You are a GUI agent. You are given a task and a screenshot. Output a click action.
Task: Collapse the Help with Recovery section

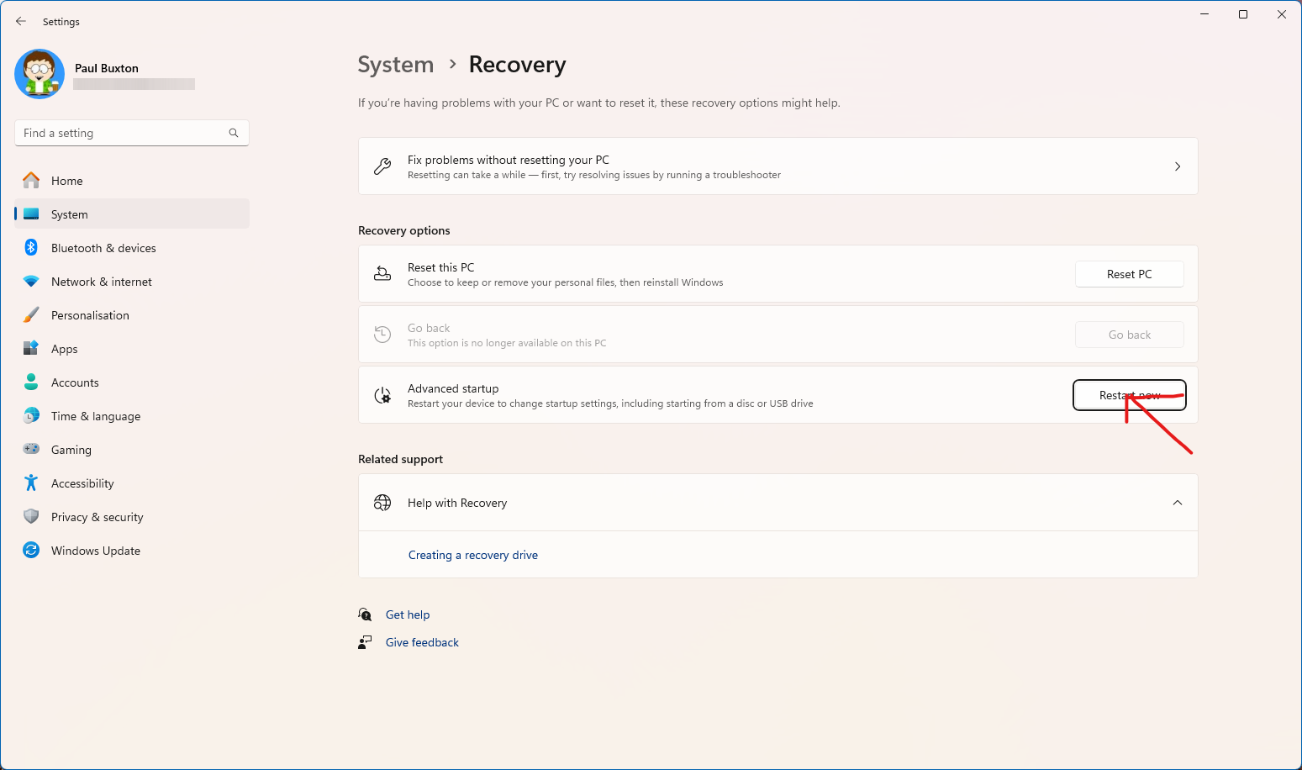1178,503
